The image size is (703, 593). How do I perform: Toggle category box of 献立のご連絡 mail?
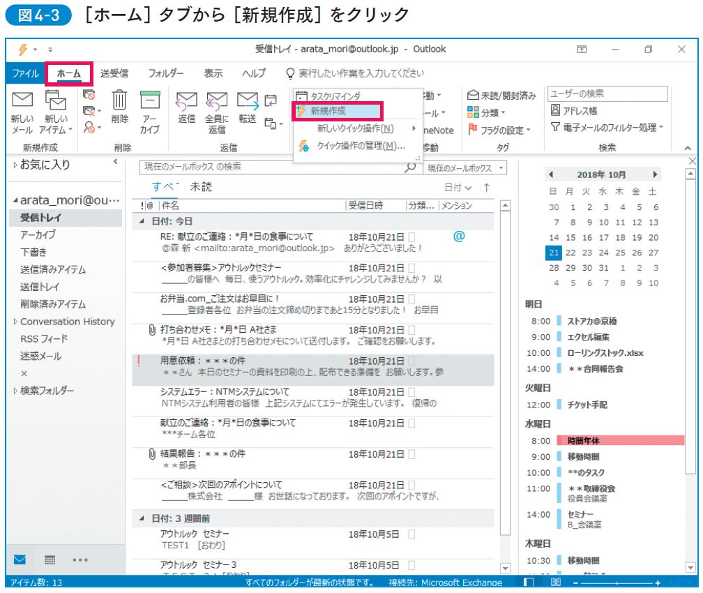pyautogui.click(x=411, y=423)
